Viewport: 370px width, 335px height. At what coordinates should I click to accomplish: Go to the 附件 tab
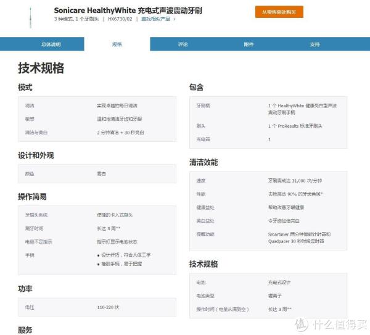pos(249,44)
